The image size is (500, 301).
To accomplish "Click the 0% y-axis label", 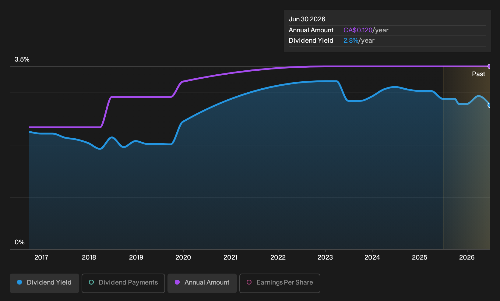I will [x=20, y=242].
